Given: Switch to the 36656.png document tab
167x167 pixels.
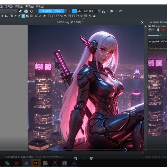Looking at the screenshot, I should (70, 22).
